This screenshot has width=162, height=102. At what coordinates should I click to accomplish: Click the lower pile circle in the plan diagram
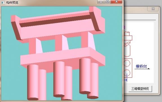tap(127, 73)
